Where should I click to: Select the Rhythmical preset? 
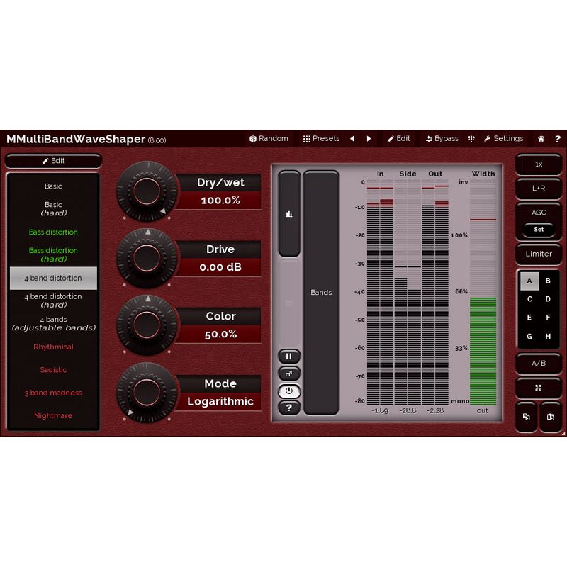coord(53,347)
